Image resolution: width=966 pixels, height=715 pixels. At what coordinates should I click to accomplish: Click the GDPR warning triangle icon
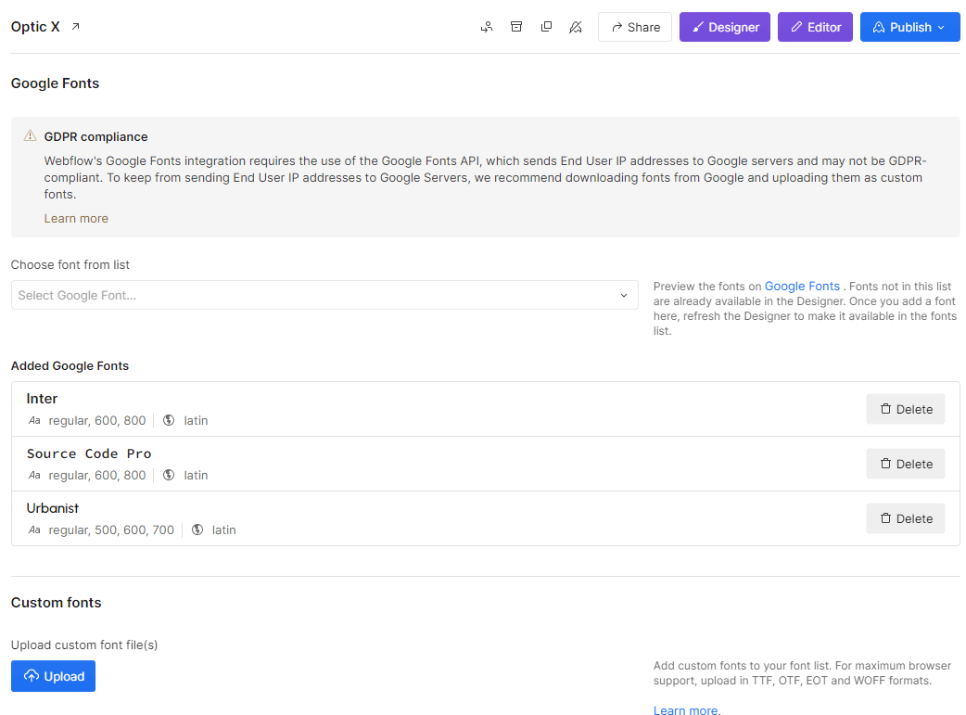pyautogui.click(x=30, y=135)
